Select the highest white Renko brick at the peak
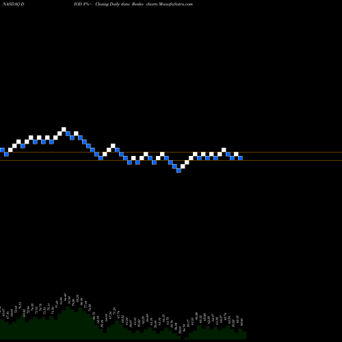This screenshot has width=342, height=342. coord(64,129)
